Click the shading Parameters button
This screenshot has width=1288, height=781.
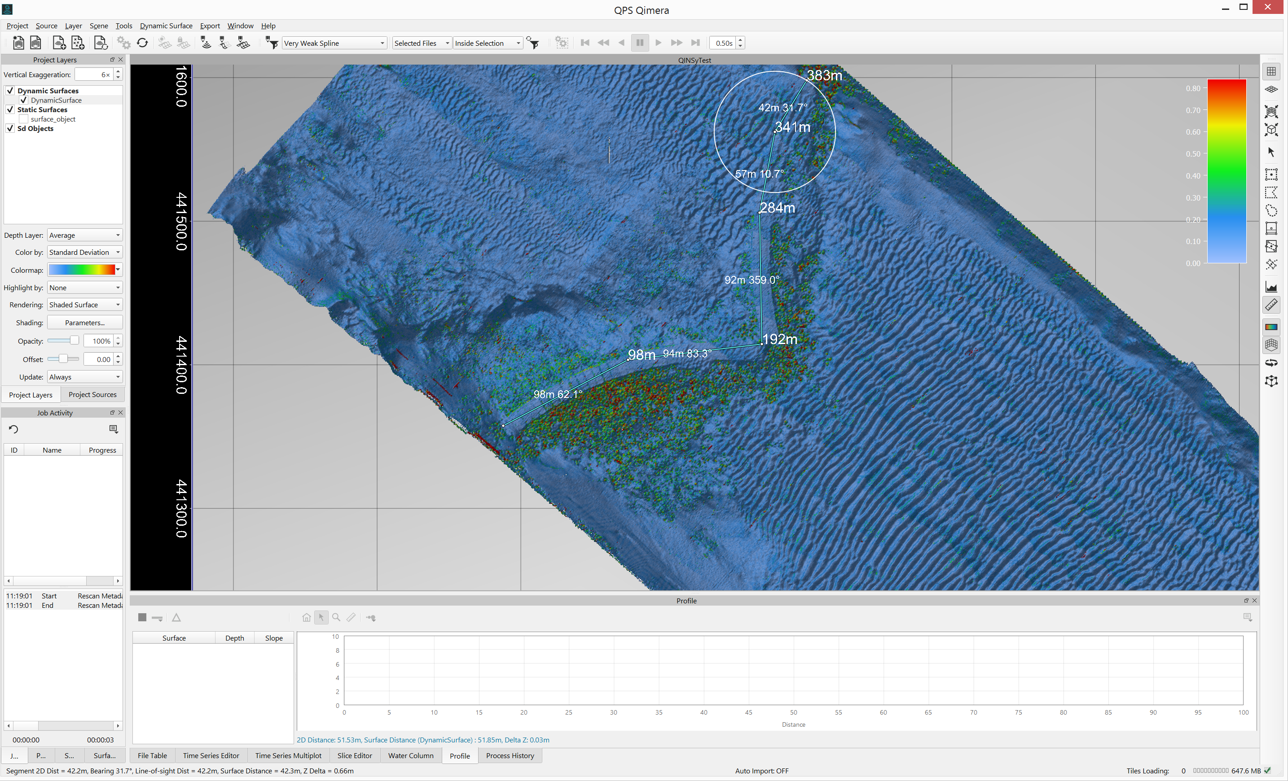pos(85,323)
